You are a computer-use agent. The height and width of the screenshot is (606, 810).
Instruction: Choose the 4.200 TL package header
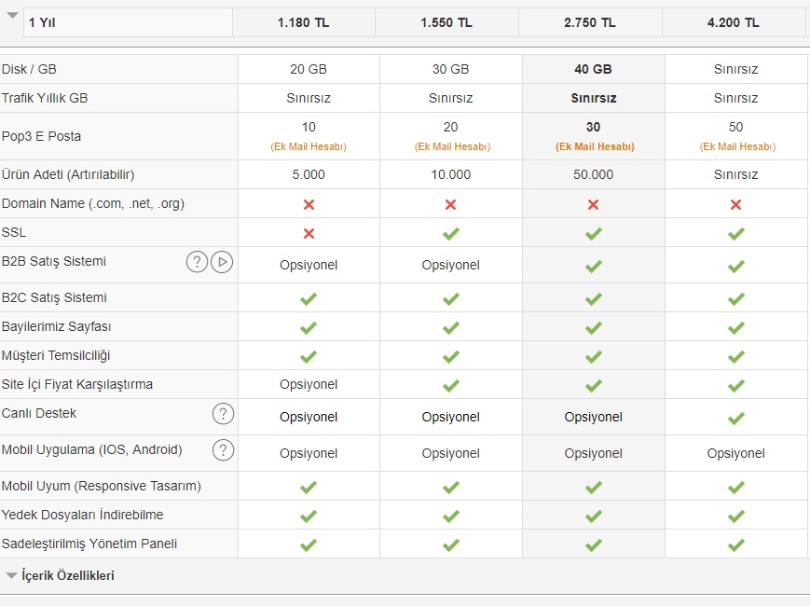[734, 22]
